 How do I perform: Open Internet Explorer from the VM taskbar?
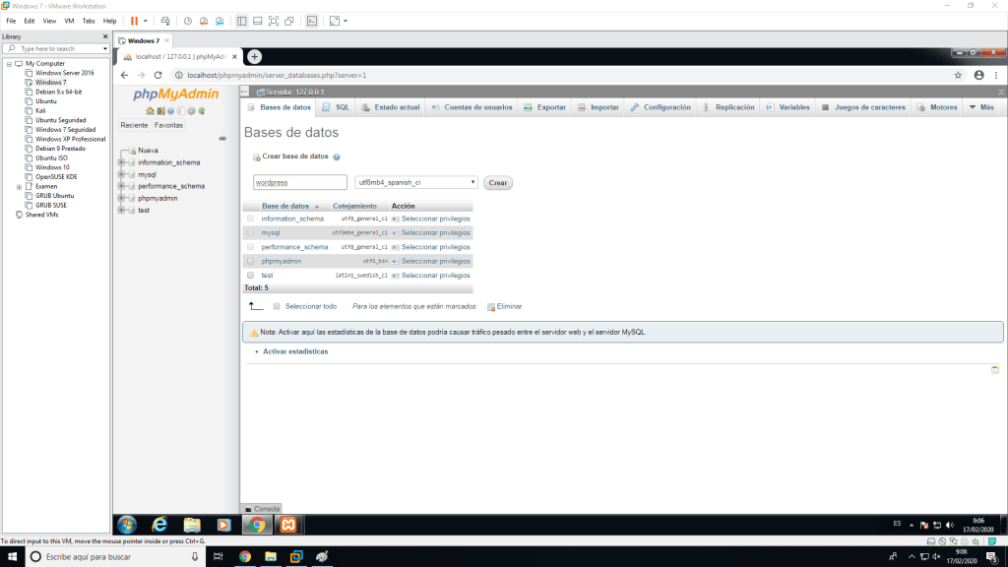[158, 525]
